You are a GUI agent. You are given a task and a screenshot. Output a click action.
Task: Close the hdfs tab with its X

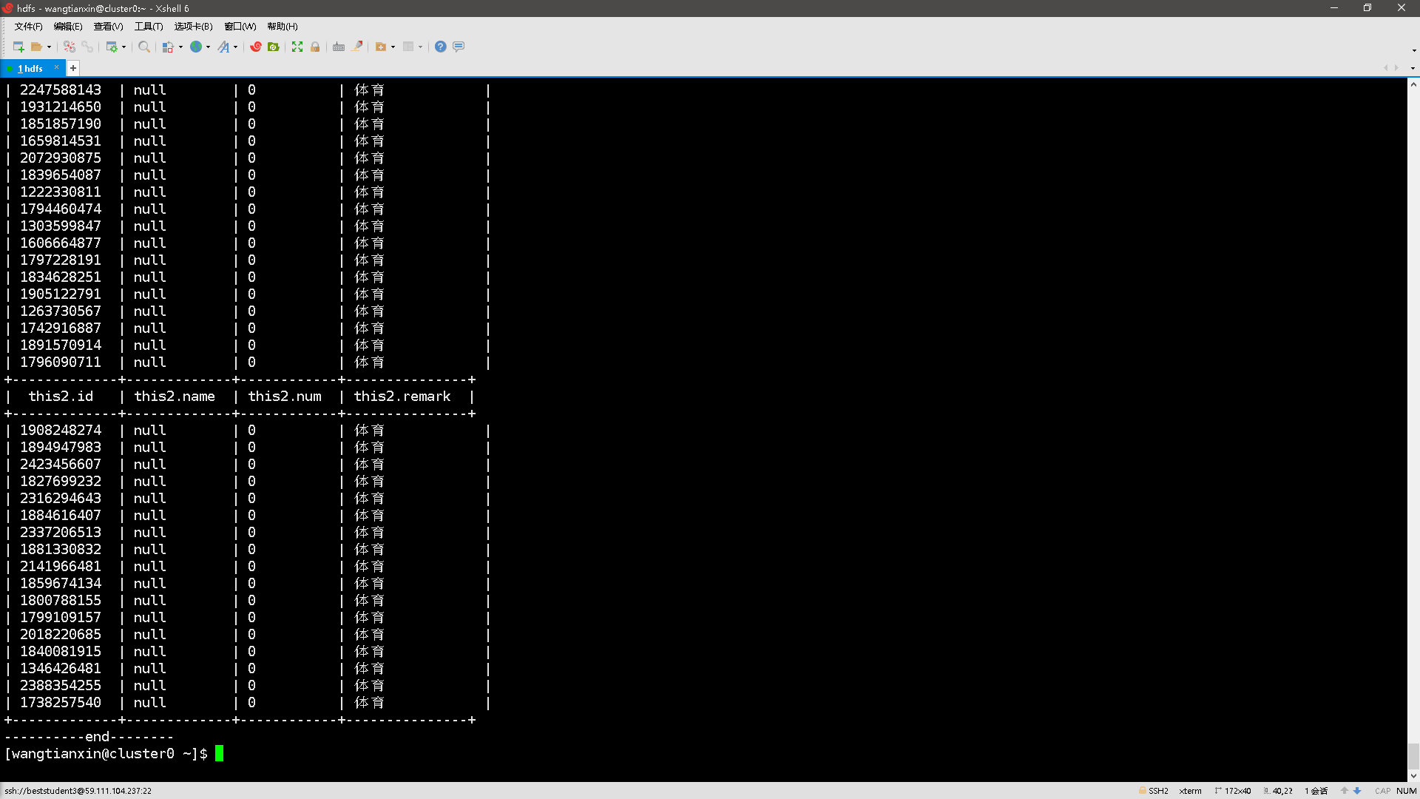[56, 67]
